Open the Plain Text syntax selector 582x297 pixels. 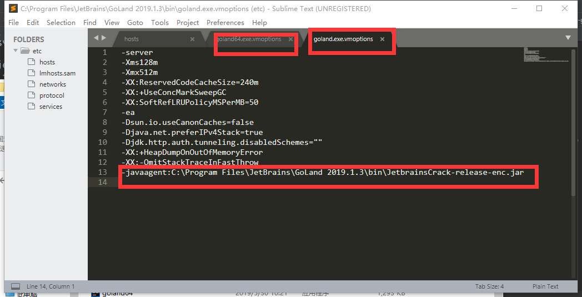point(545,286)
